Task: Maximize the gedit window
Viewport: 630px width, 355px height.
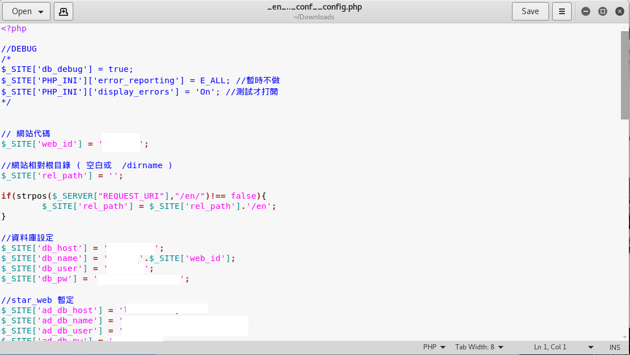Action: 603,11
